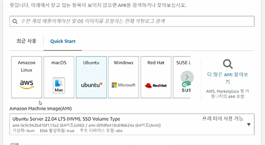Select the Quick Start tab
This screenshot has width=265, height=145.
pos(63,41)
